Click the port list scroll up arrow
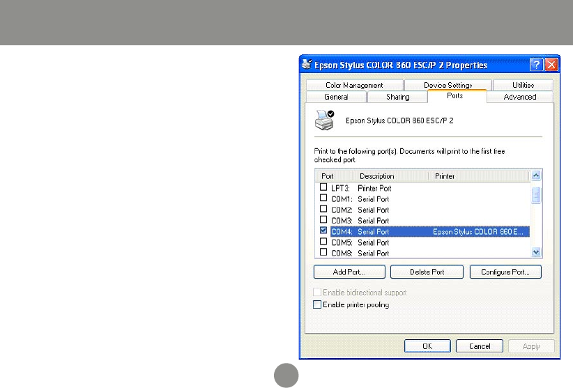This screenshot has width=573, height=388. click(536, 176)
